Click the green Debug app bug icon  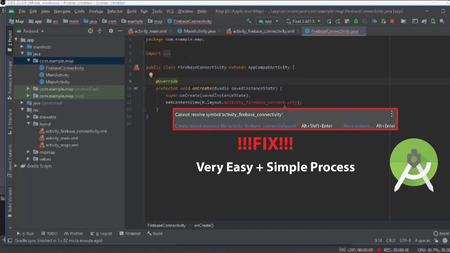click(356, 21)
